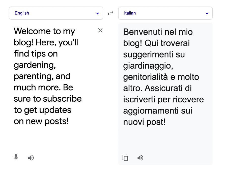Click the word "subscribe" in the source text
Screen dimensions: 227x170
click(x=62, y=99)
